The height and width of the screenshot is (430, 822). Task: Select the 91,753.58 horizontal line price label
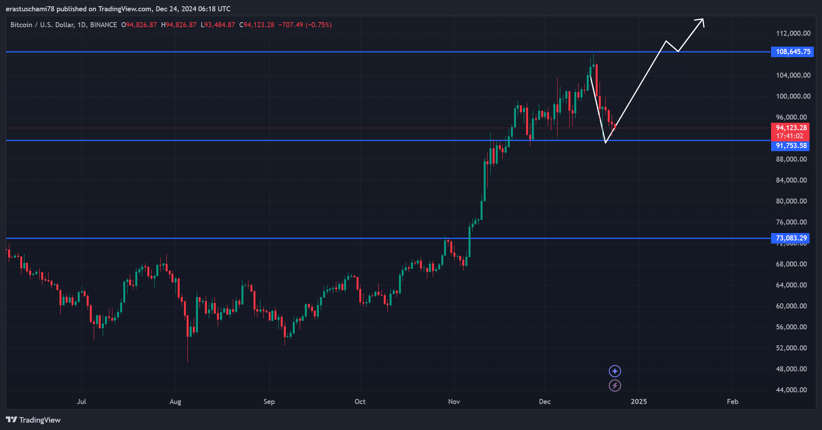[x=791, y=146]
